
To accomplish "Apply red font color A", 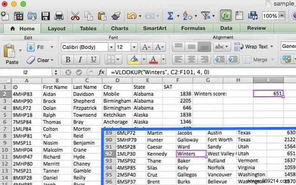I will 153,59.
